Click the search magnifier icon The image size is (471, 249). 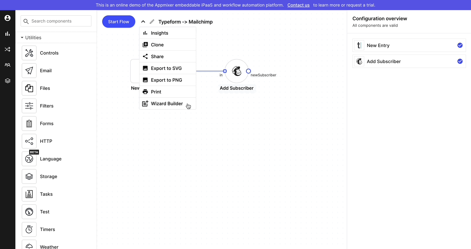click(26, 21)
